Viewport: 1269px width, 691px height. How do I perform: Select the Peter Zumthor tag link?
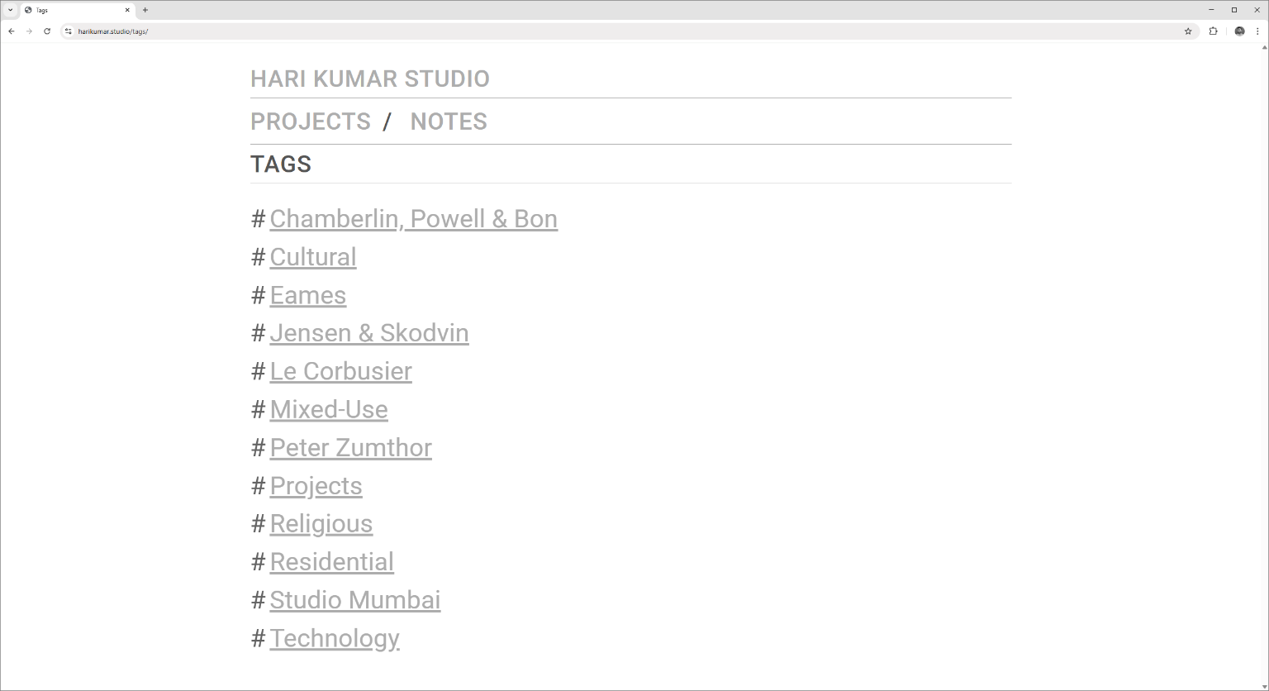coord(350,447)
